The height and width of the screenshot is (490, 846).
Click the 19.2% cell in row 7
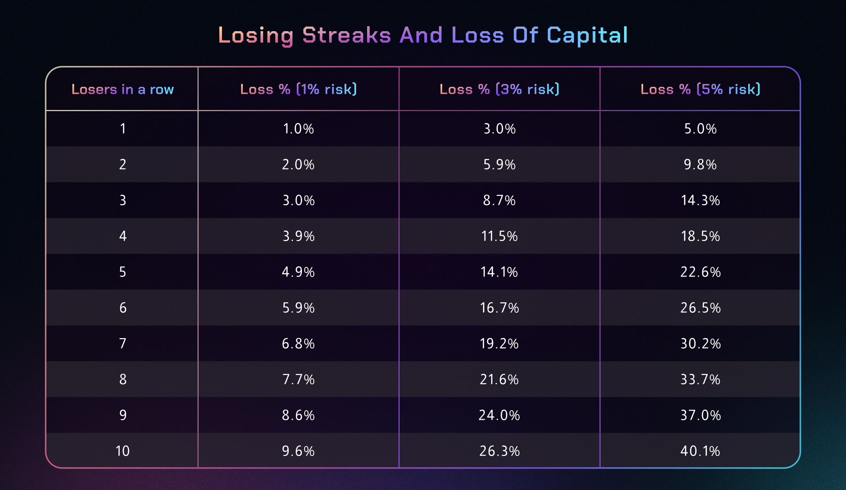[499, 344]
